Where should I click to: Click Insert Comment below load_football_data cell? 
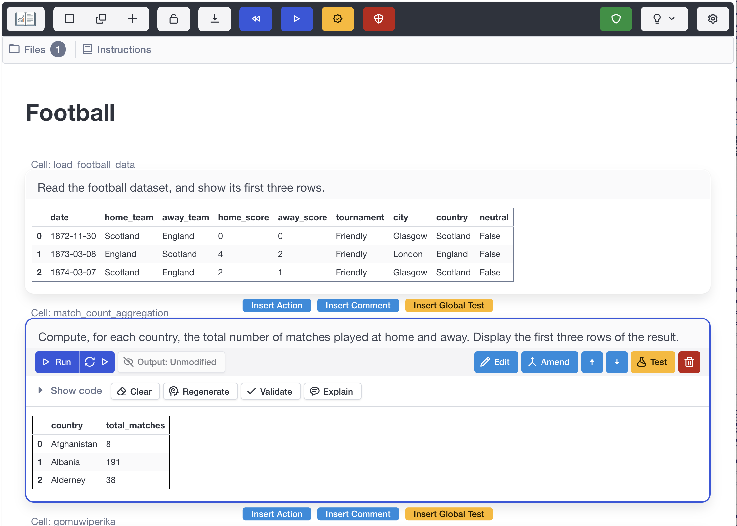pos(358,305)
